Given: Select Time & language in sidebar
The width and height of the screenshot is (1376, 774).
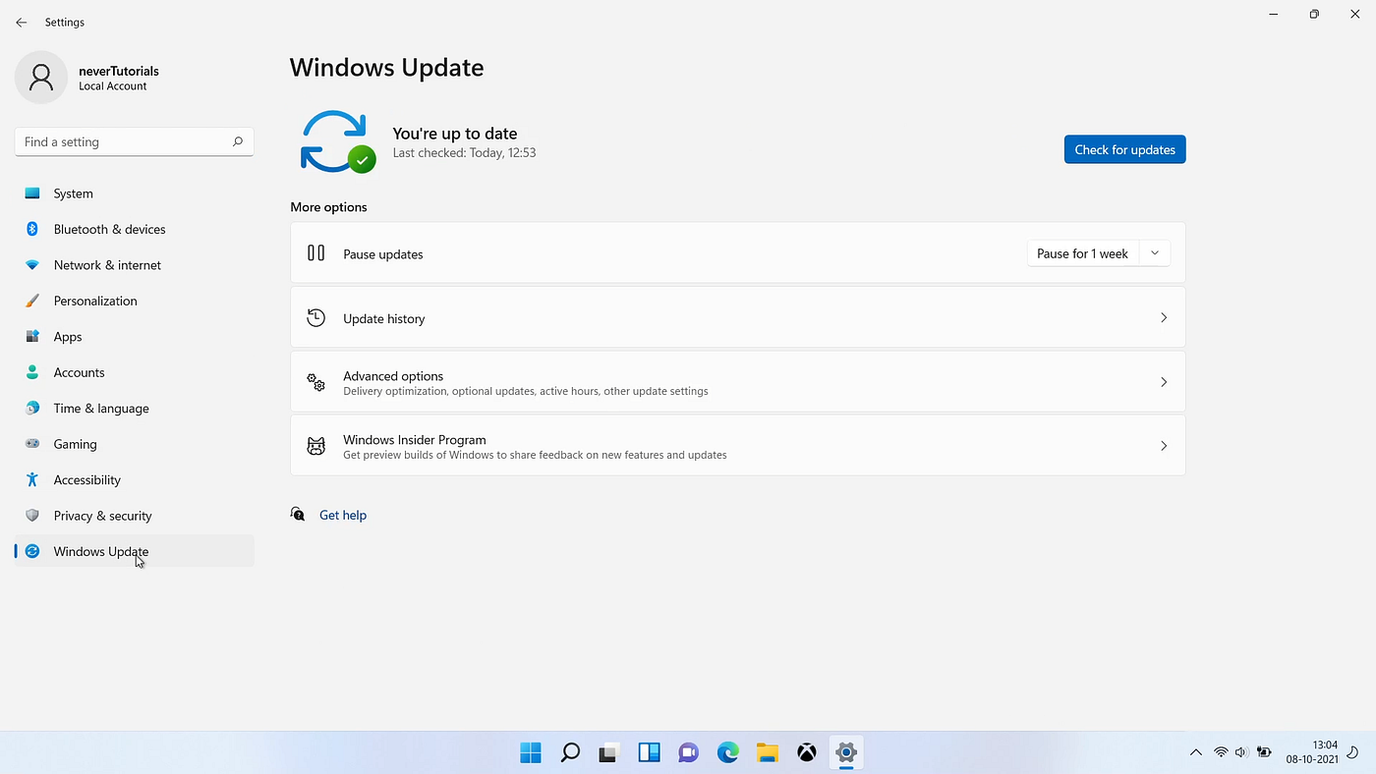Looking at the screenshot, I should (x=100, y=408).
